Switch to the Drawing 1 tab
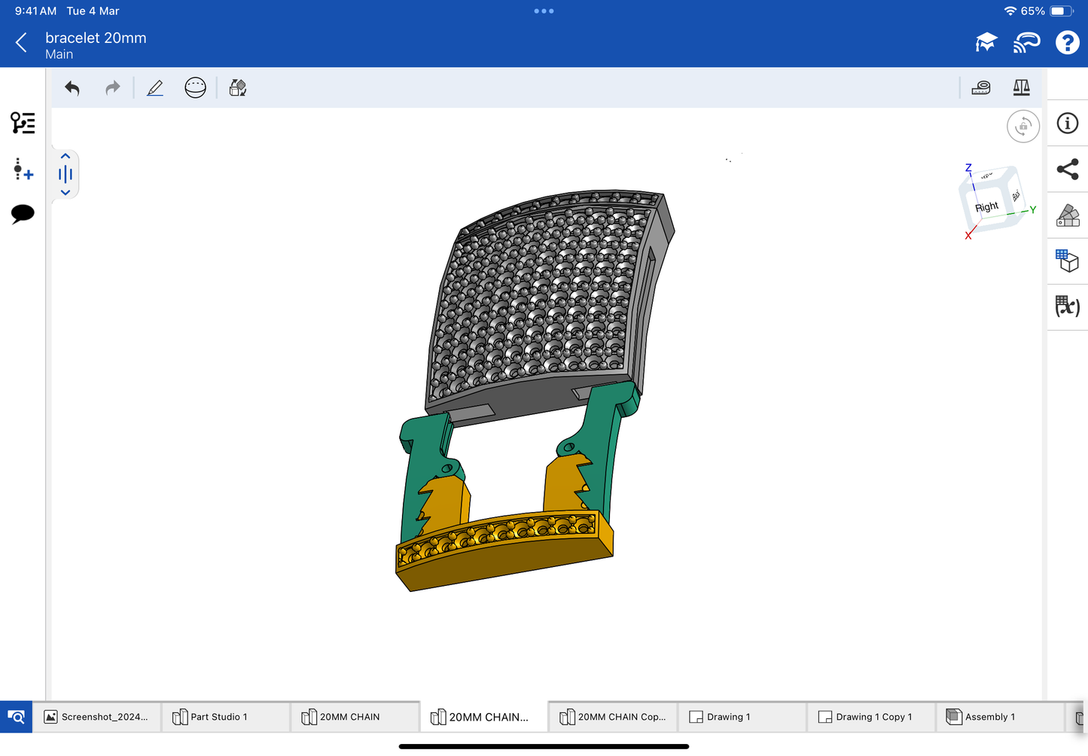 pyautogui.click(x=727, y=717)
